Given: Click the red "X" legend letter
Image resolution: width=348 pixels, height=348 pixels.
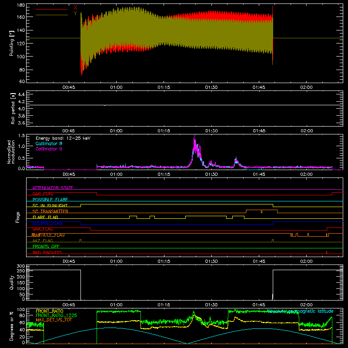Looking at the screenshot, I should (x=75, y=8).
